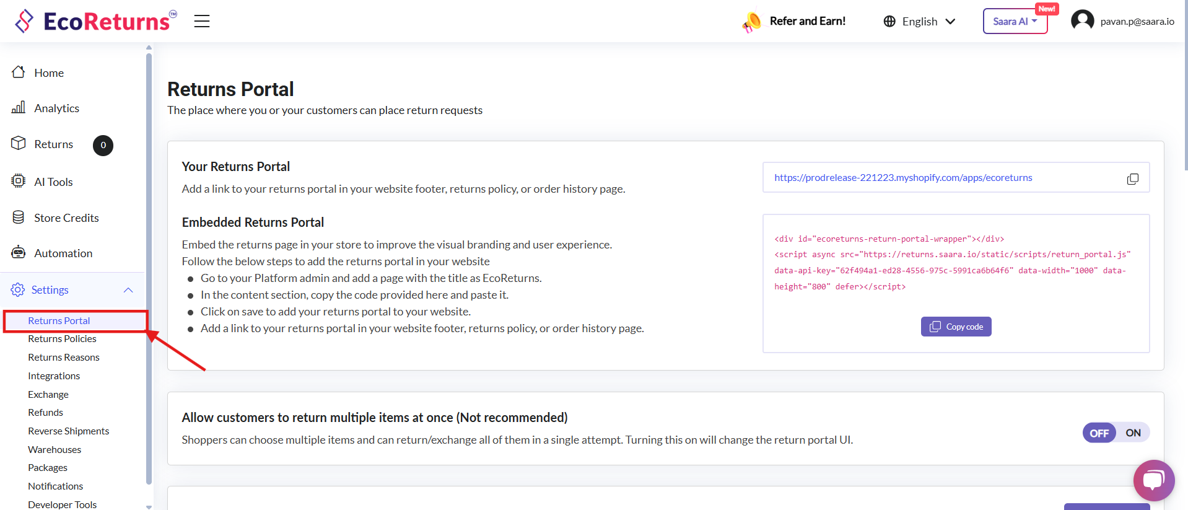The width and height of the screenshot is (1188, 510).
Task: Click the EcoReturns logo icon
Action: (x=24, y=21)
